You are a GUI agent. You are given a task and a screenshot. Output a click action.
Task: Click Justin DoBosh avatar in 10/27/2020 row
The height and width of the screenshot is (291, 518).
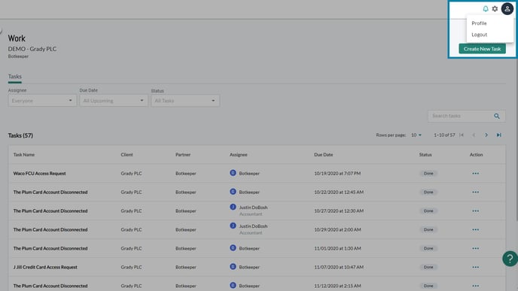tap(233, 208)
